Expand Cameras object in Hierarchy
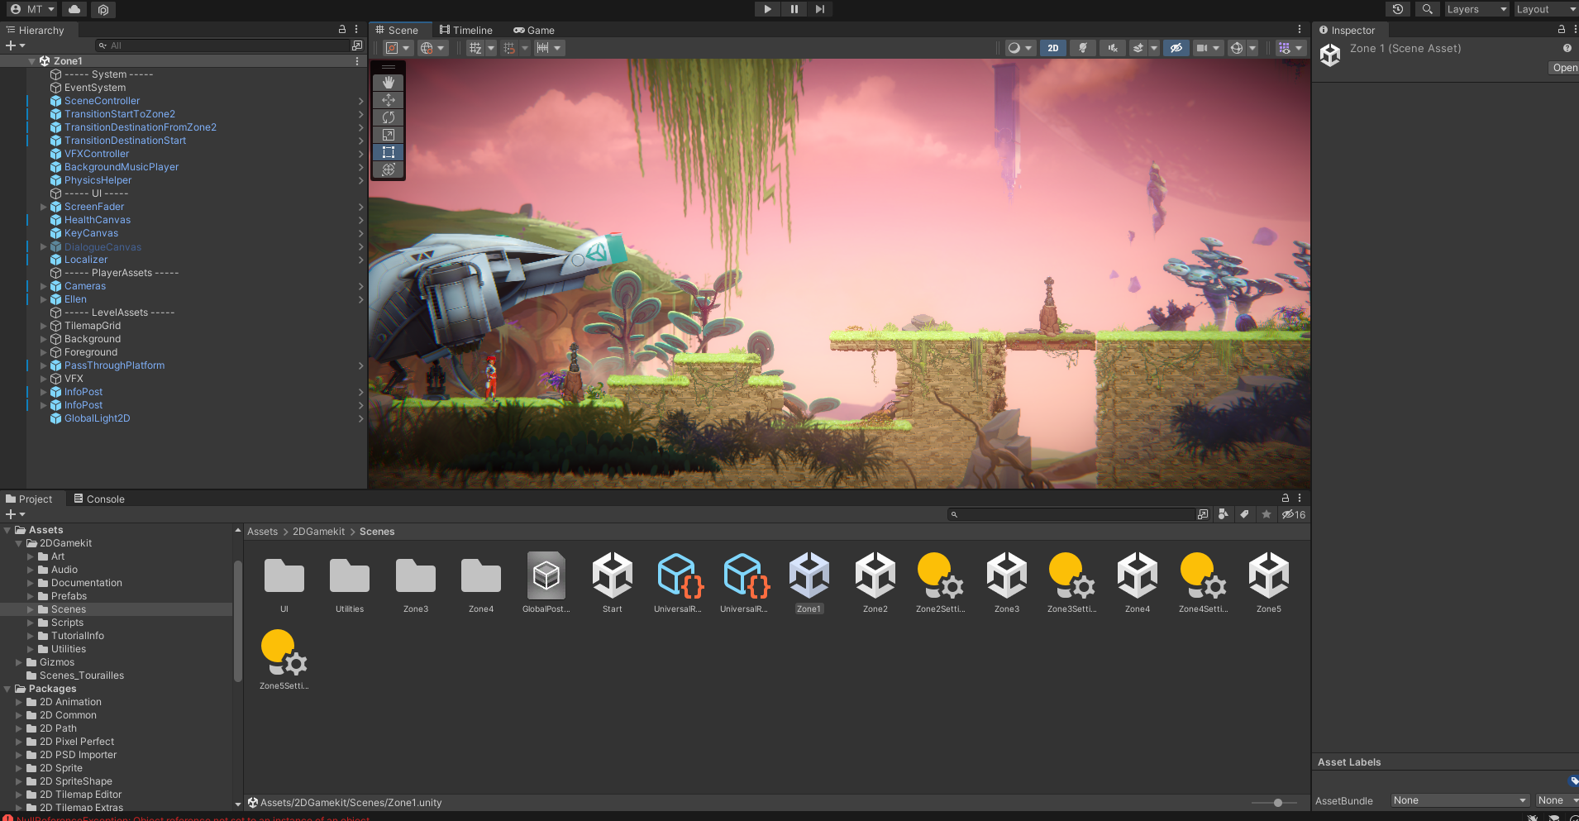The height and width of the screenshot is (821, 1579). pyautogui.click(x=44, y=286)
